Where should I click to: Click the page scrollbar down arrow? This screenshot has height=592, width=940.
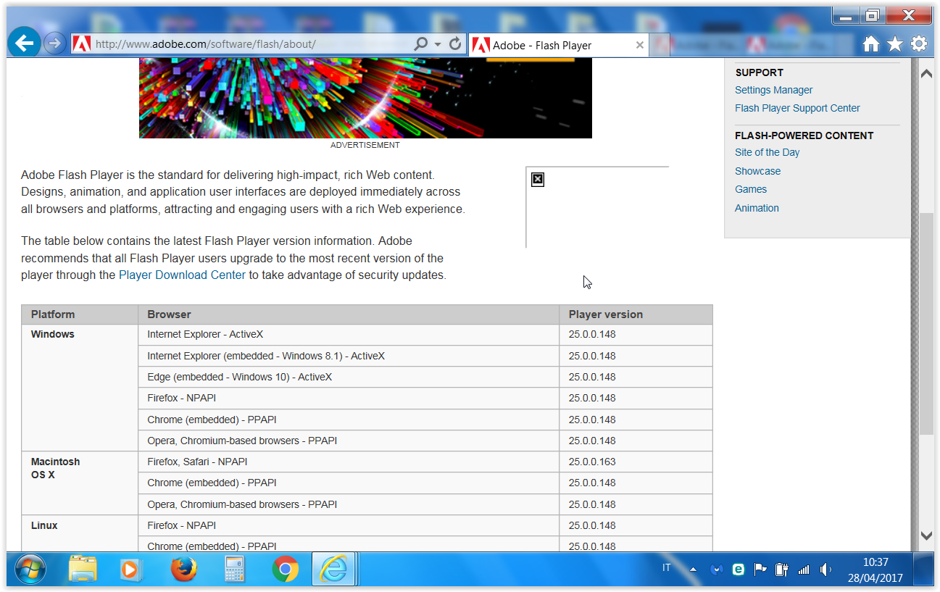coord(926,535)
